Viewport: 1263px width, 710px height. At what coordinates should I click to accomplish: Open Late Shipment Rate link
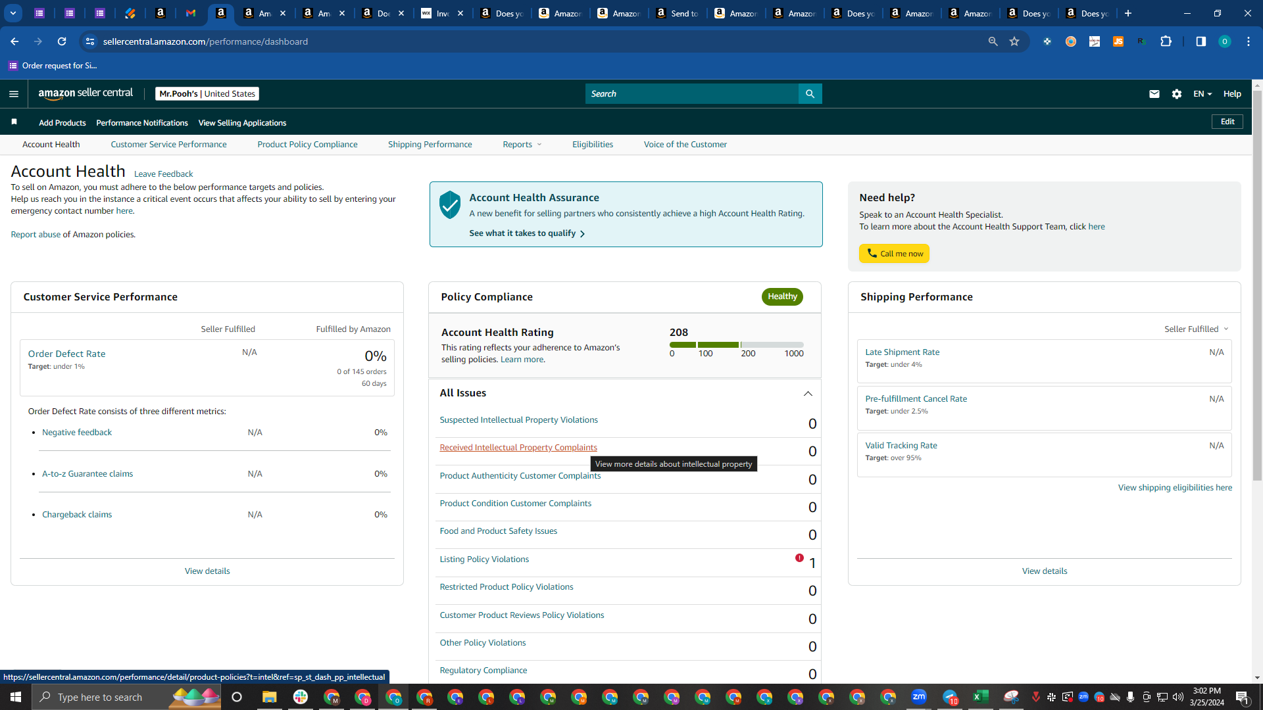tap(903, 352)
